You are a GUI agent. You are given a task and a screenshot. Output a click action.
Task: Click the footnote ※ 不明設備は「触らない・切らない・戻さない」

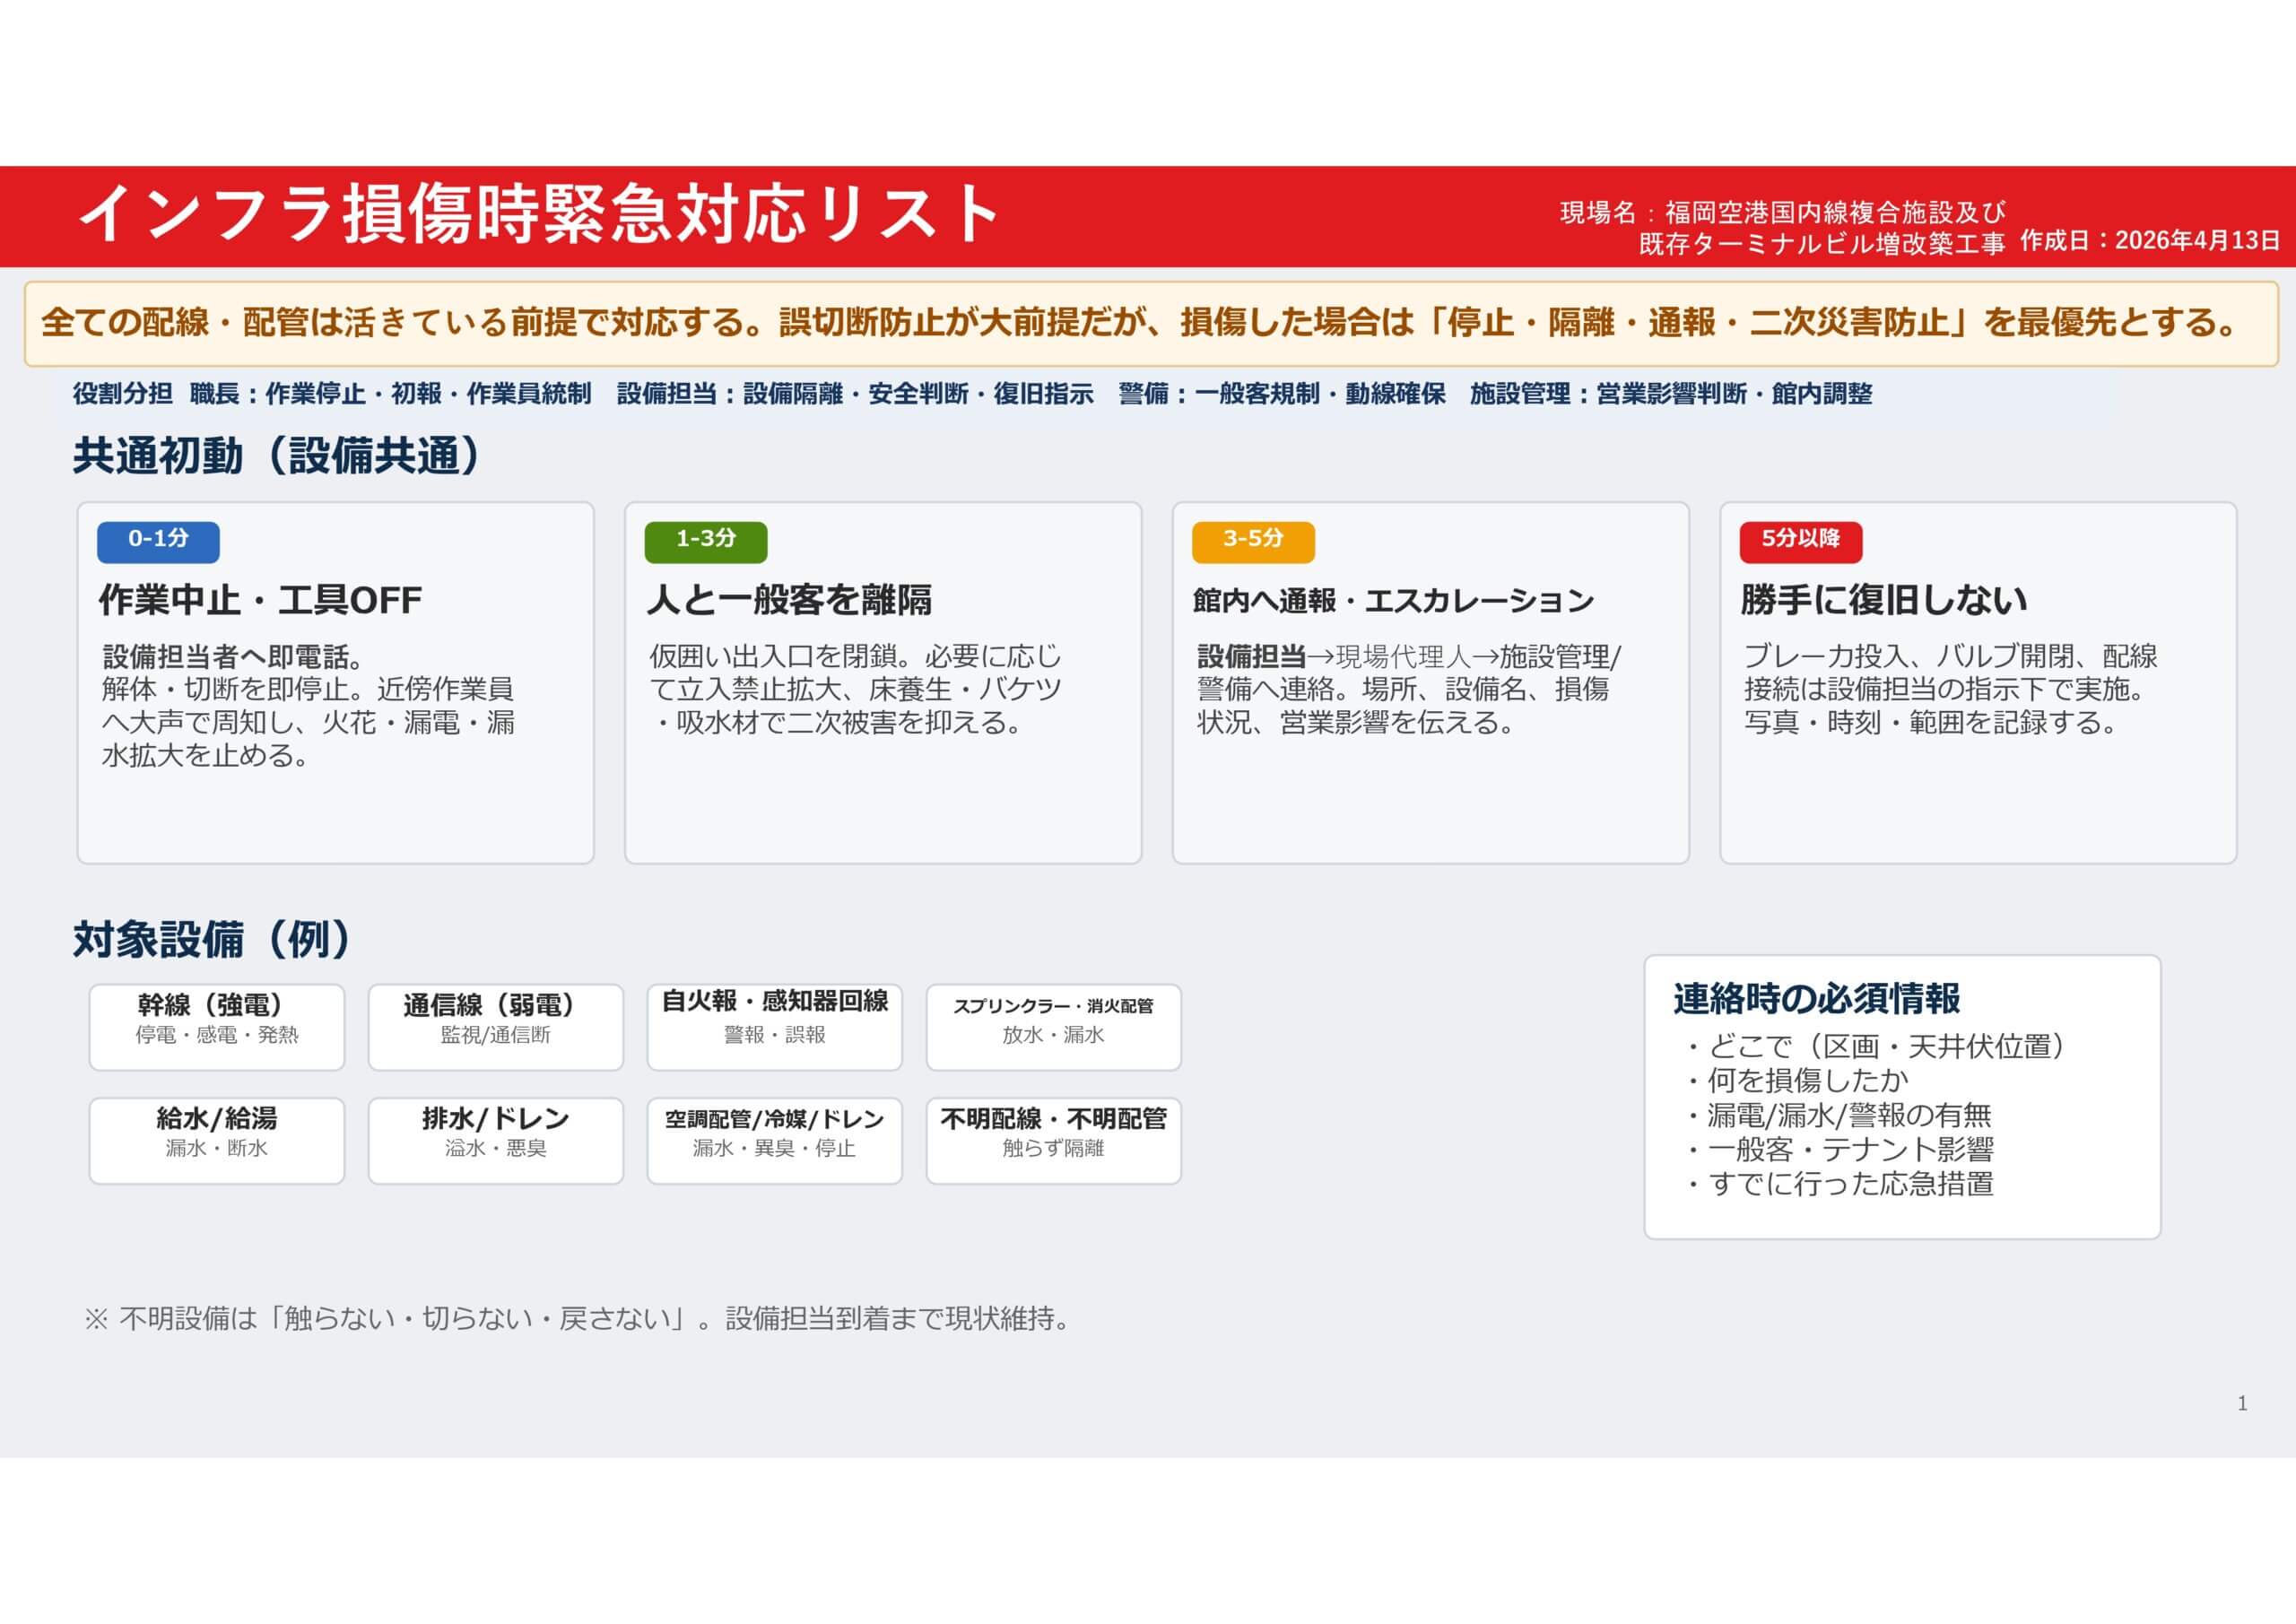(391, 1319)
